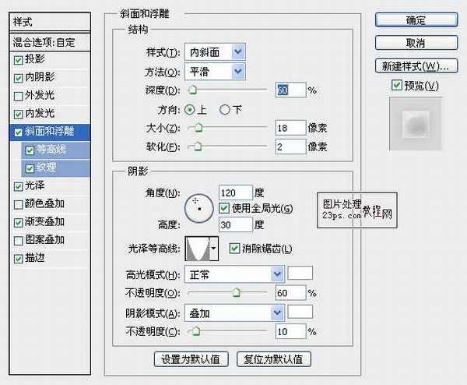This screenshot has width=467, height=385.
Task: Toggle the 投影 effect checkbox
Action: 19,59
